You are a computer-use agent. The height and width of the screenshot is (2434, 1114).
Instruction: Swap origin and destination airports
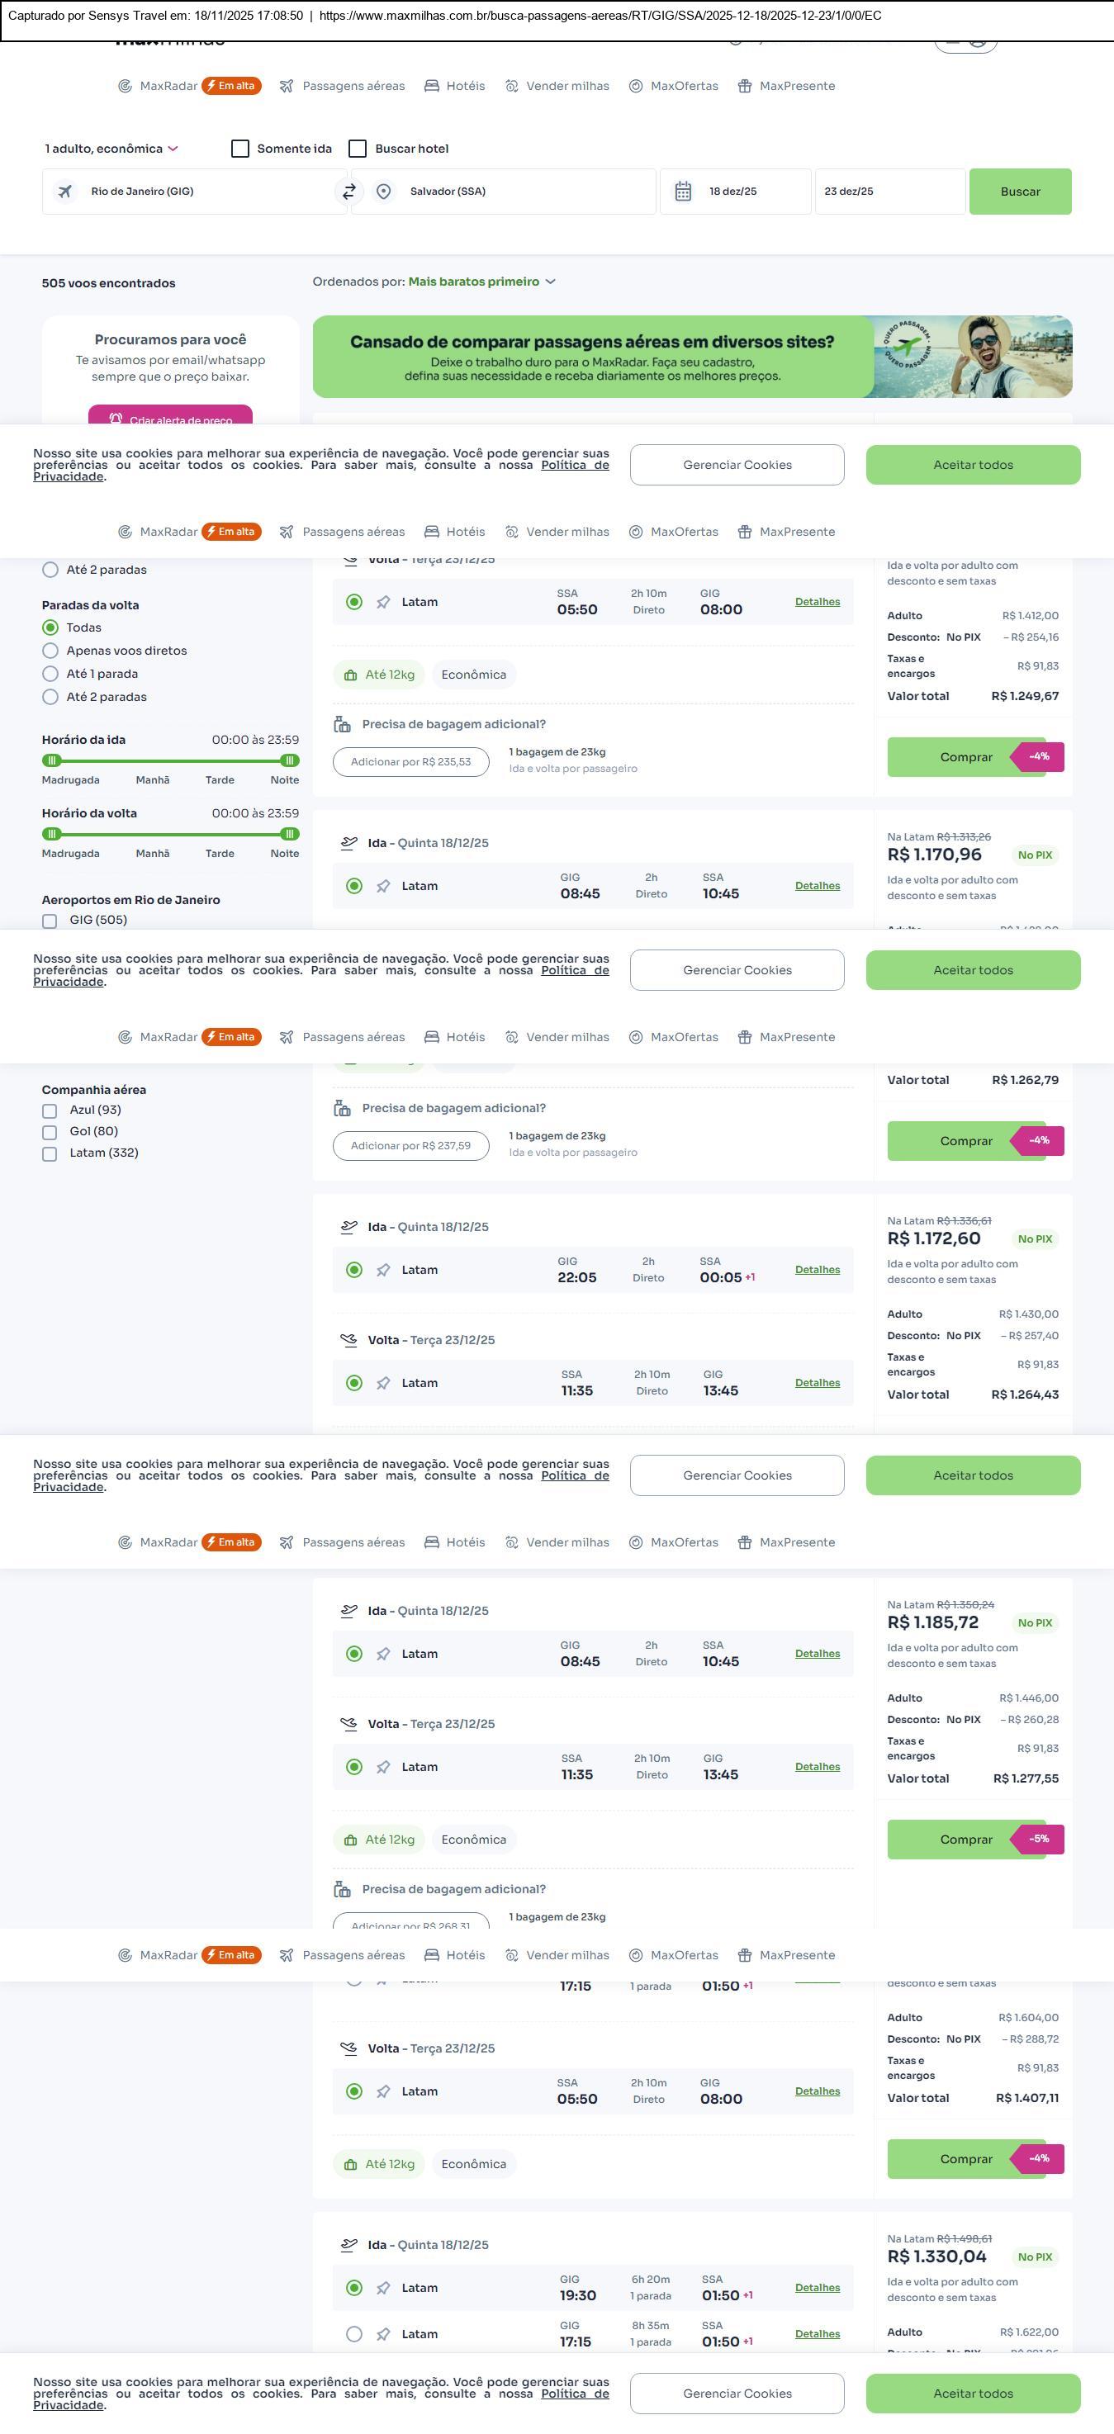pyautogui.click(x=348, y=192)
